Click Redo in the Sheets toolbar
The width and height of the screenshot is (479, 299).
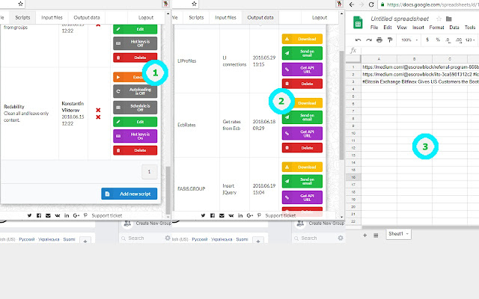pyautogui.click(x=369, y=40)
